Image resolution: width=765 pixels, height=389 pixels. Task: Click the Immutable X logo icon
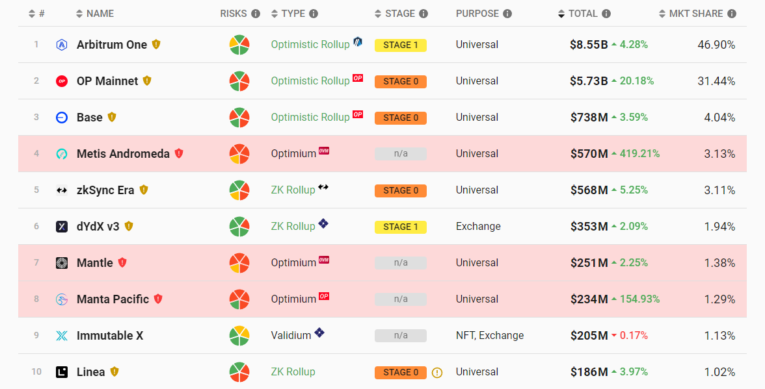pyautogui.click(x=62, y=336)
